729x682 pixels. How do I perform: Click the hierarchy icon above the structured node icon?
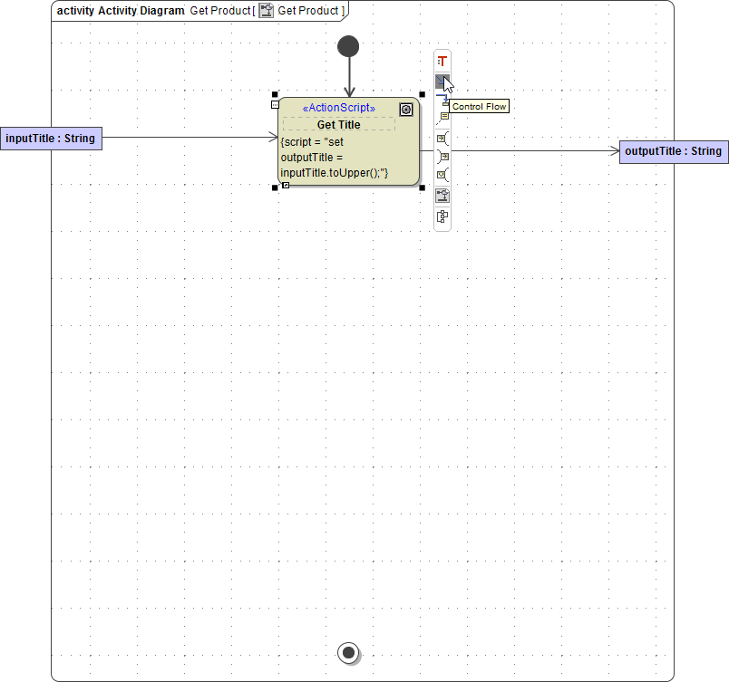click(442, 195)
